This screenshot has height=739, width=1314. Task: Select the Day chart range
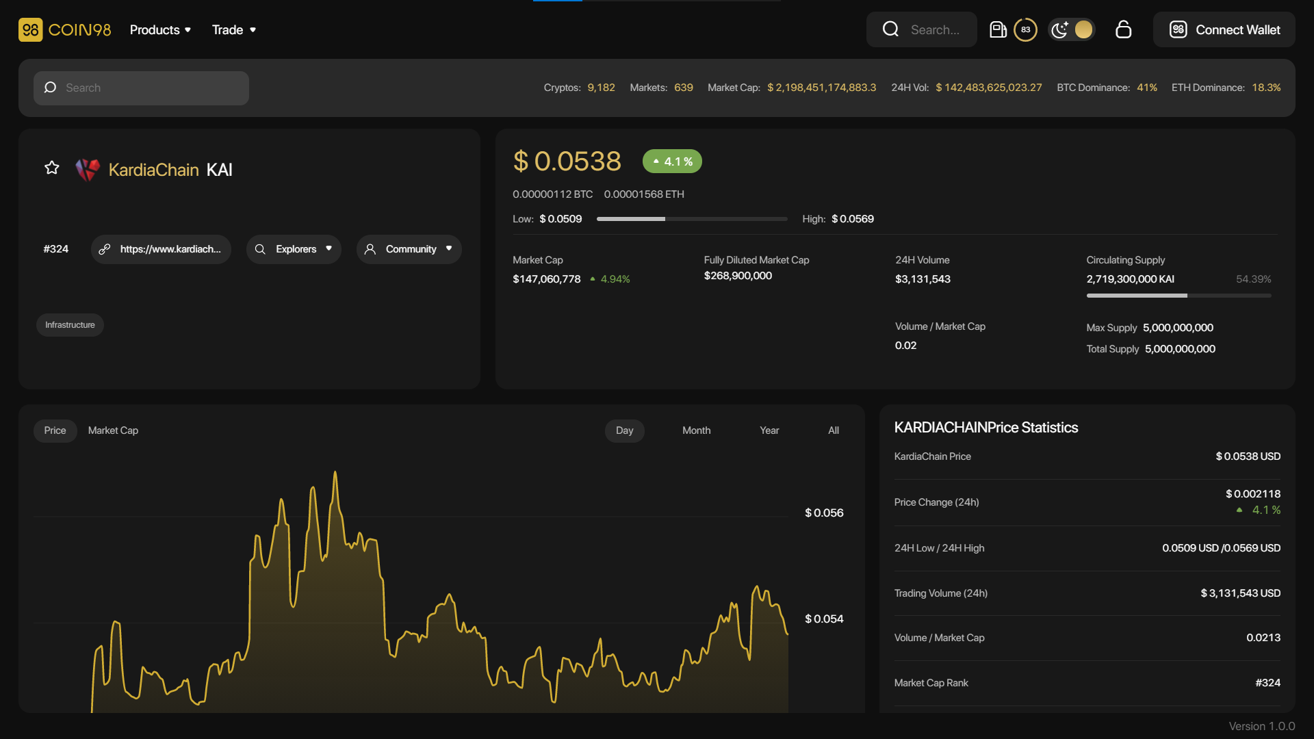tap(624, 430)
